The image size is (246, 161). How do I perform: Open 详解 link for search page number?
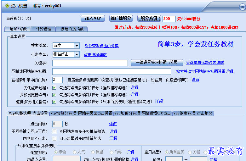point(196,80)
